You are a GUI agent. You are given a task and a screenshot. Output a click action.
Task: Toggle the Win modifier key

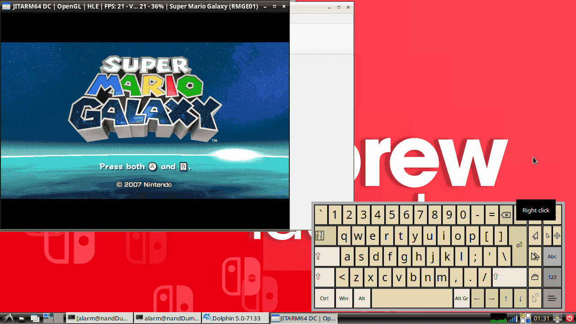coord(344,298)
